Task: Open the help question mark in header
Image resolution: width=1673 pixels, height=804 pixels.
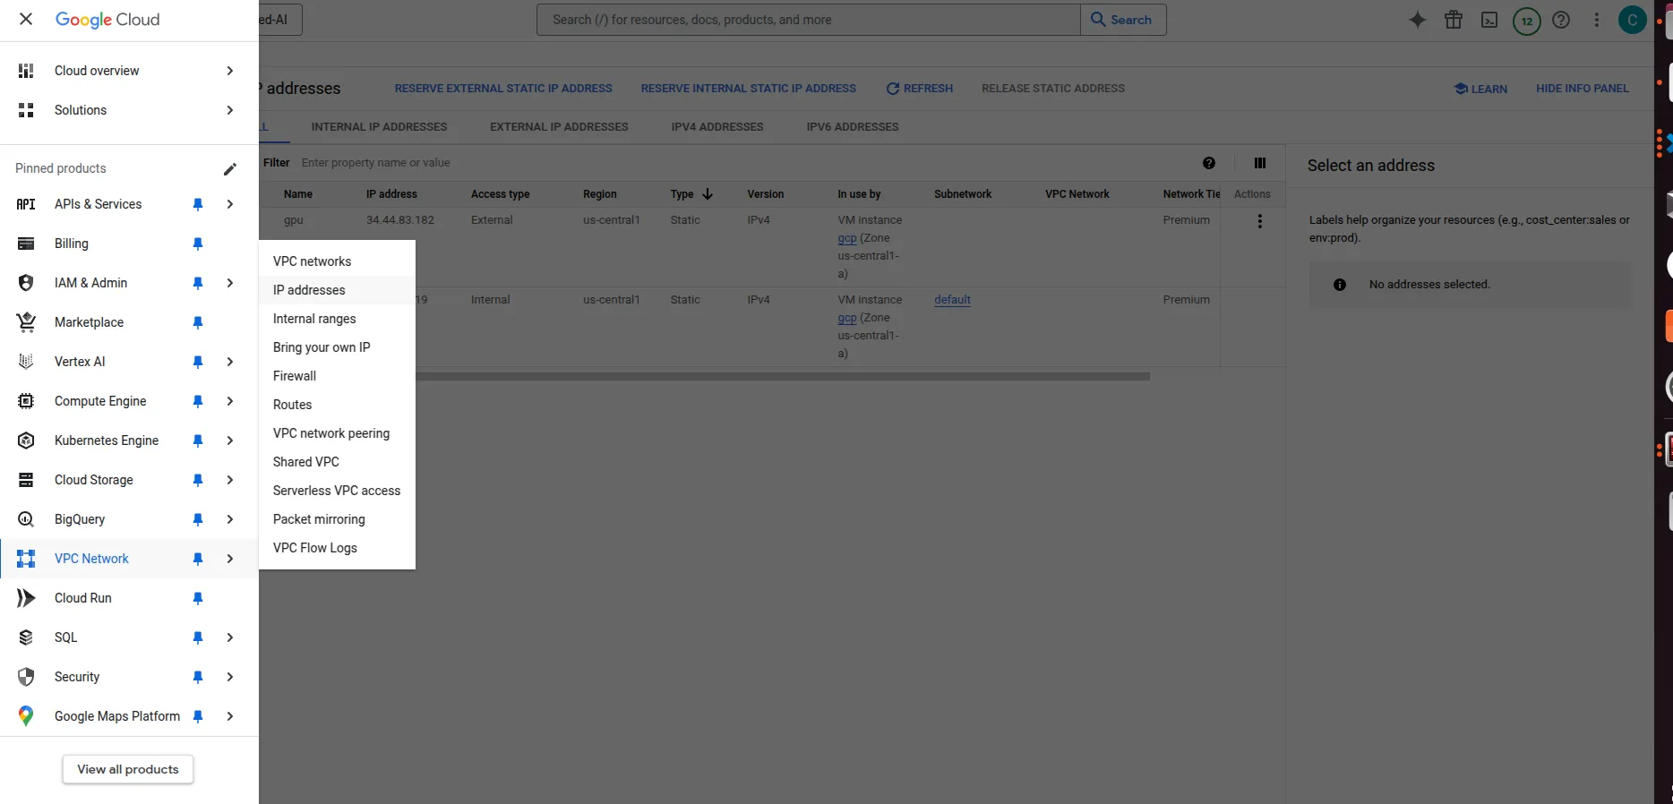Action: click(x=1561, y=20)
